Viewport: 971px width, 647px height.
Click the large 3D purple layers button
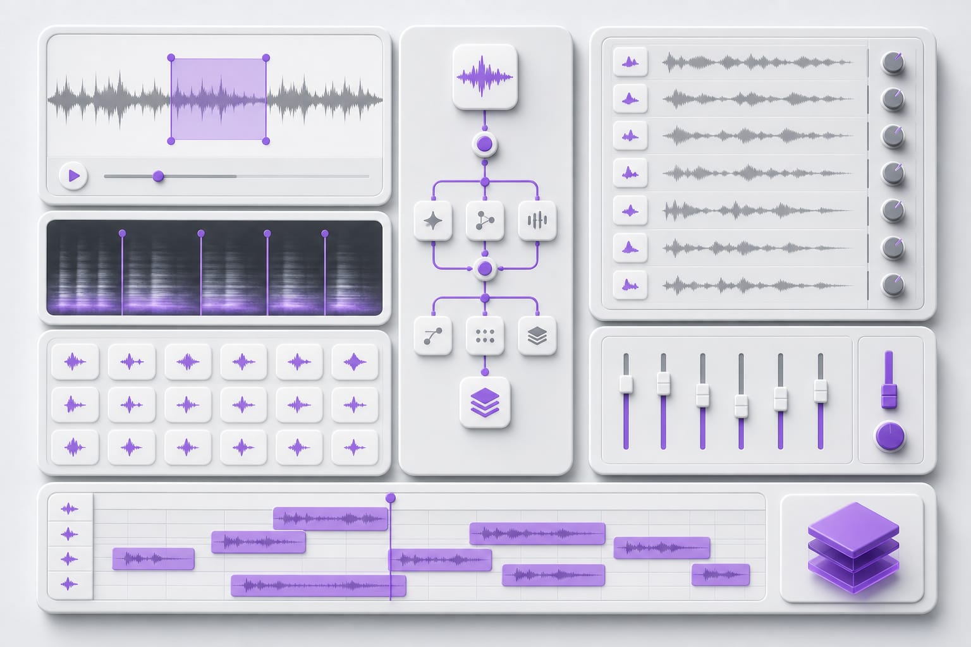point(853,548)
